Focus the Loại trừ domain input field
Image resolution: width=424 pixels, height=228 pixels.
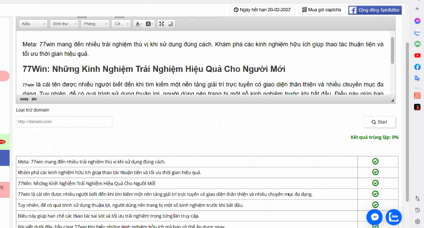(64, 122)
